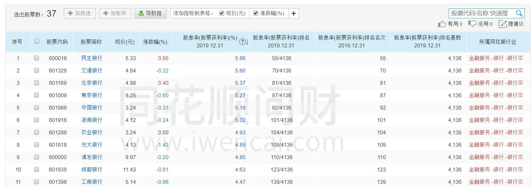Click the 股息率排名名次 column header

[351, 42]
